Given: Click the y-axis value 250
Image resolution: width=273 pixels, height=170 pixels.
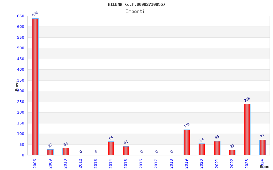Looking at the screenshot, I should pyautogui.click(x=20, y=102).
